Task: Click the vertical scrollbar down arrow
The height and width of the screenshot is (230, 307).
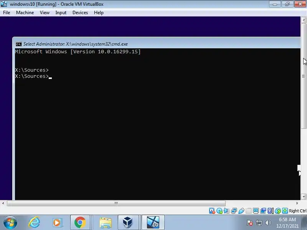Action: click(x=304, y=197)
